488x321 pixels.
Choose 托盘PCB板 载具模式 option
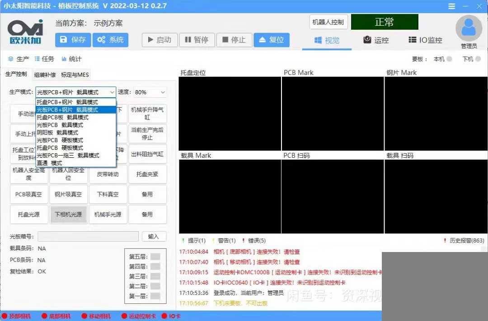point(76,117)
